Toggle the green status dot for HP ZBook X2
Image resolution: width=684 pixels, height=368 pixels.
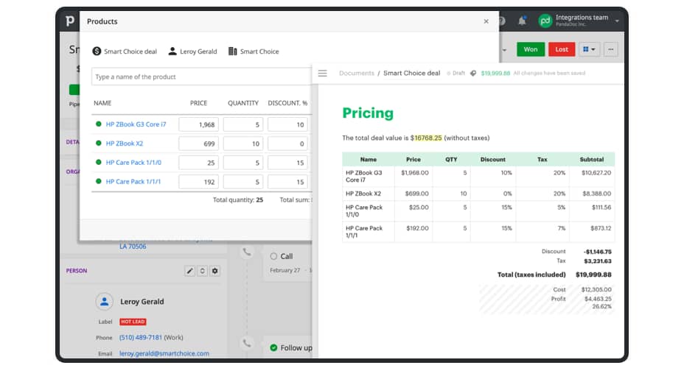coord(98,144)
